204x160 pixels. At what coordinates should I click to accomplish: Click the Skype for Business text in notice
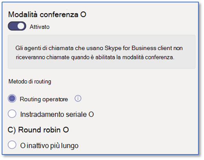pyautogui.click(x=130, y=48)
